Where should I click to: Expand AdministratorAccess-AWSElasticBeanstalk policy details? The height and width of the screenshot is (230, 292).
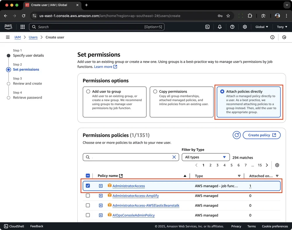coord(101,206)
